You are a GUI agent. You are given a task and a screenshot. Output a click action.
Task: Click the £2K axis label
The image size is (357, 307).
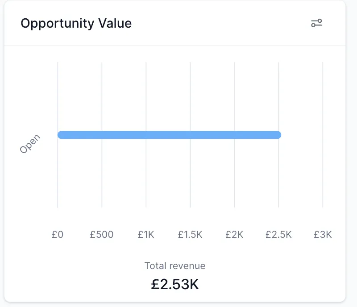click(234, 234)
